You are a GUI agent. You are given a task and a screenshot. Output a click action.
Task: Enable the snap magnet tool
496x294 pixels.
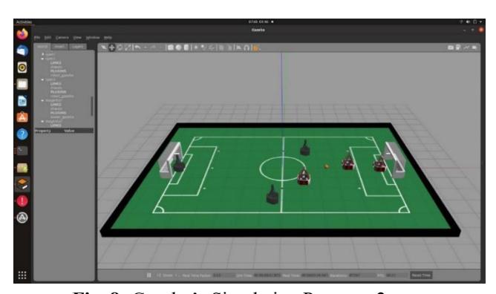pos(247,48)
